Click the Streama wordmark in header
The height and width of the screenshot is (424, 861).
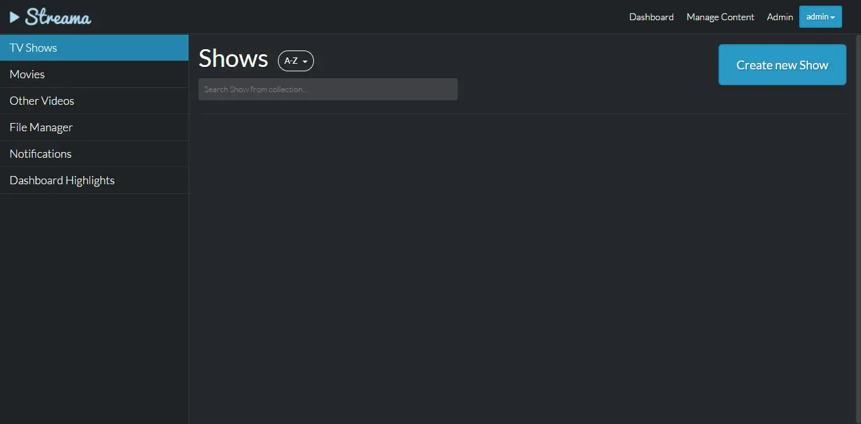click(58, 17)
